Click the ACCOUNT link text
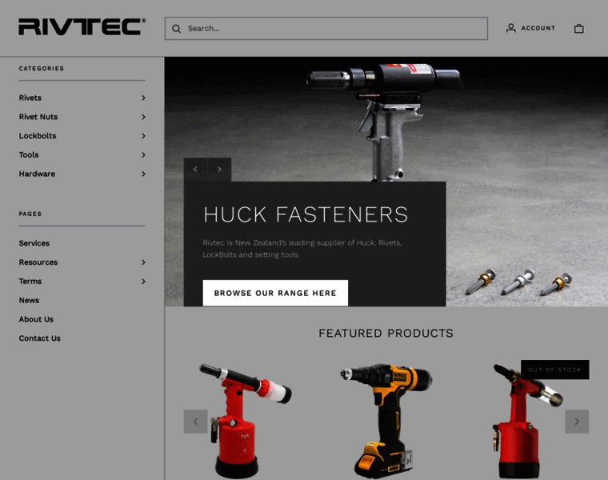The height and width of the screenshot is (480, 608). coord(538,28)
